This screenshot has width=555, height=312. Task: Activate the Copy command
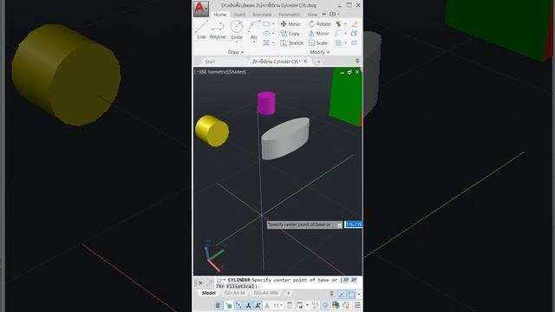(291, 34)
